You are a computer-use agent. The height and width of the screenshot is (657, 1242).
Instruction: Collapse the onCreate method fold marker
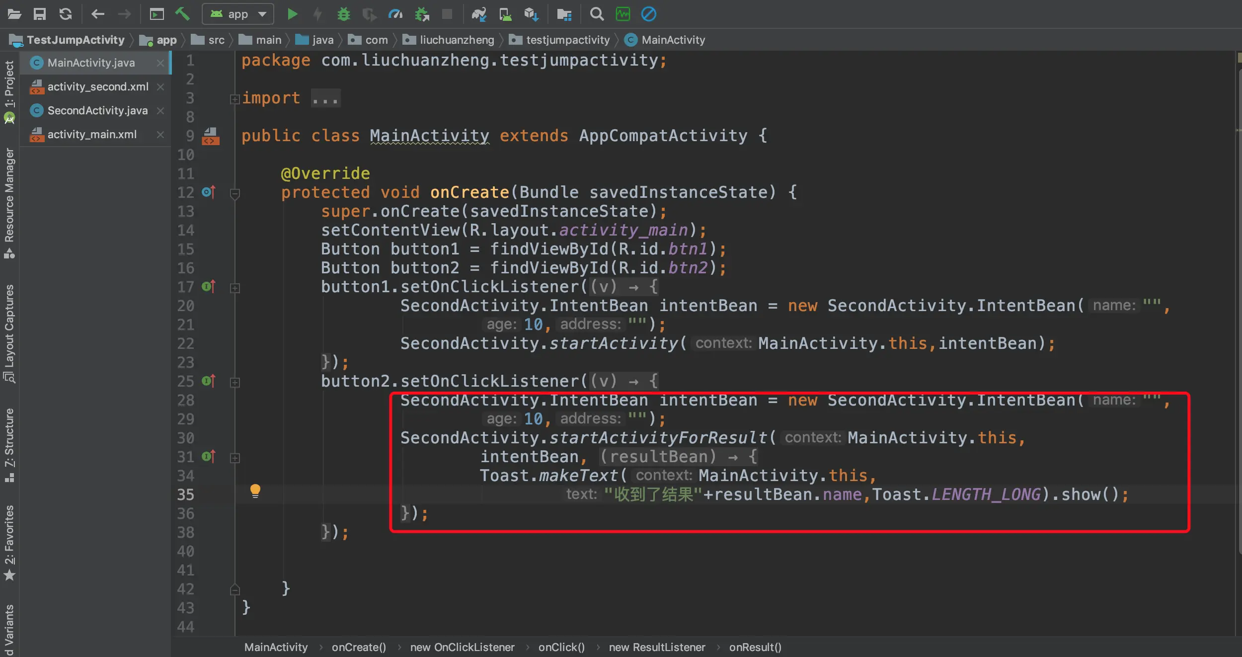235,193
